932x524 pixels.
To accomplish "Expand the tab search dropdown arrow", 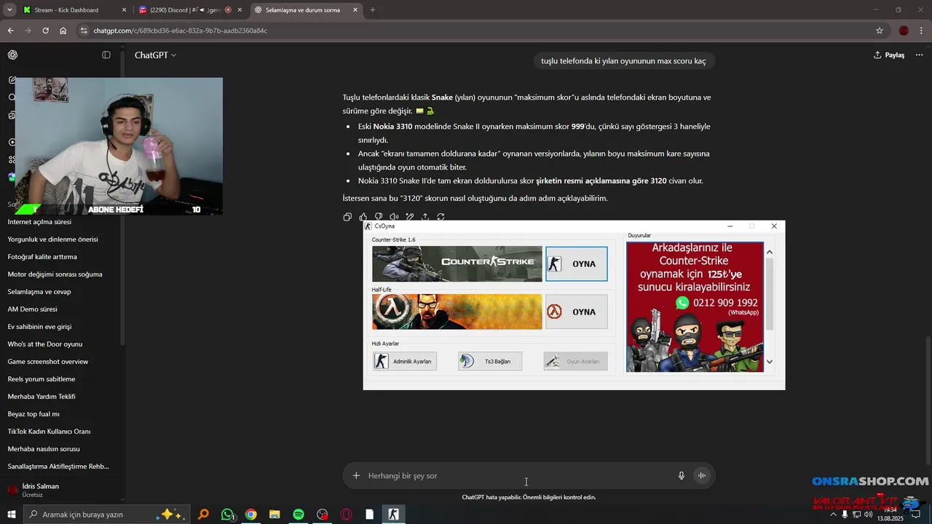I will pos(9,10).
